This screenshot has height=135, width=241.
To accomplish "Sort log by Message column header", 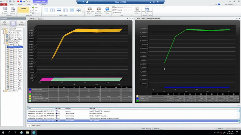I will pyautogui.click(x=163, y=109).
